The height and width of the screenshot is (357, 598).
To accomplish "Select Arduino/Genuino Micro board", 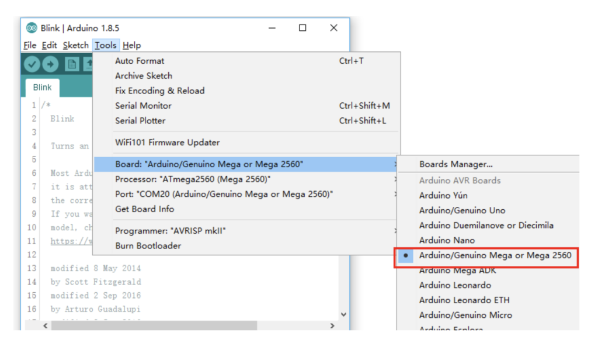I will (488, 315).
